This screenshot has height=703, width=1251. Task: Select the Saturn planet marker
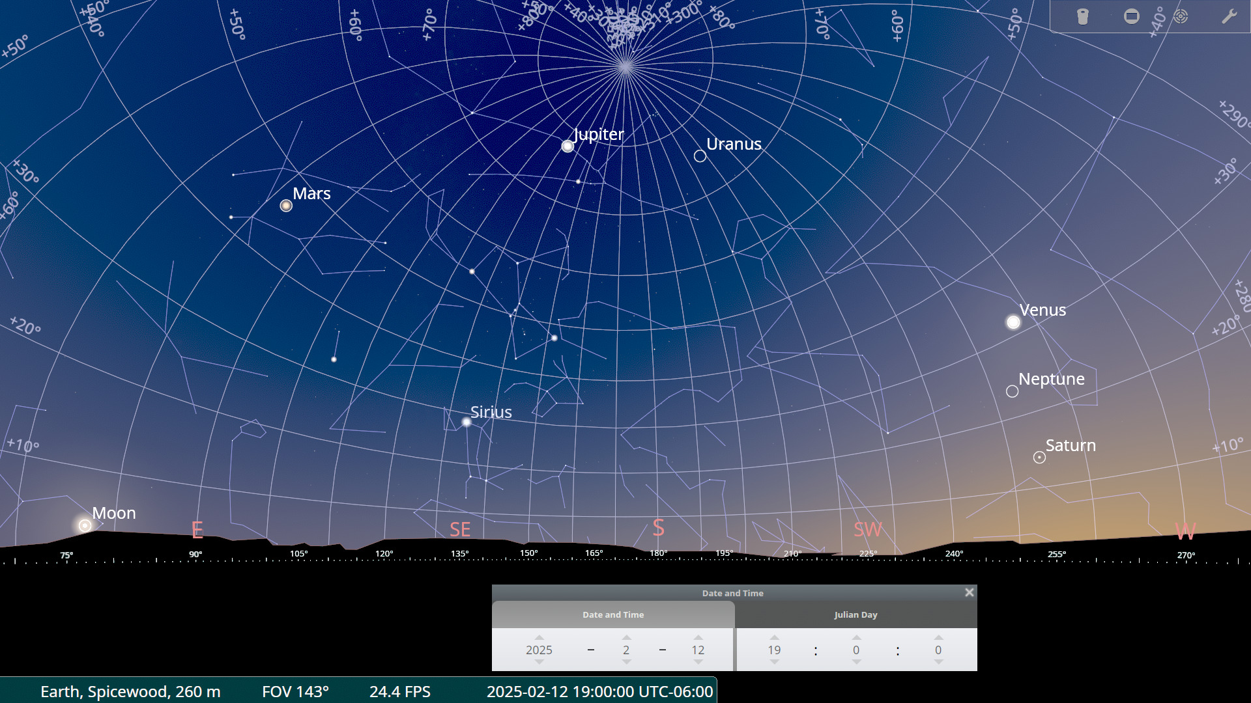1039,458
